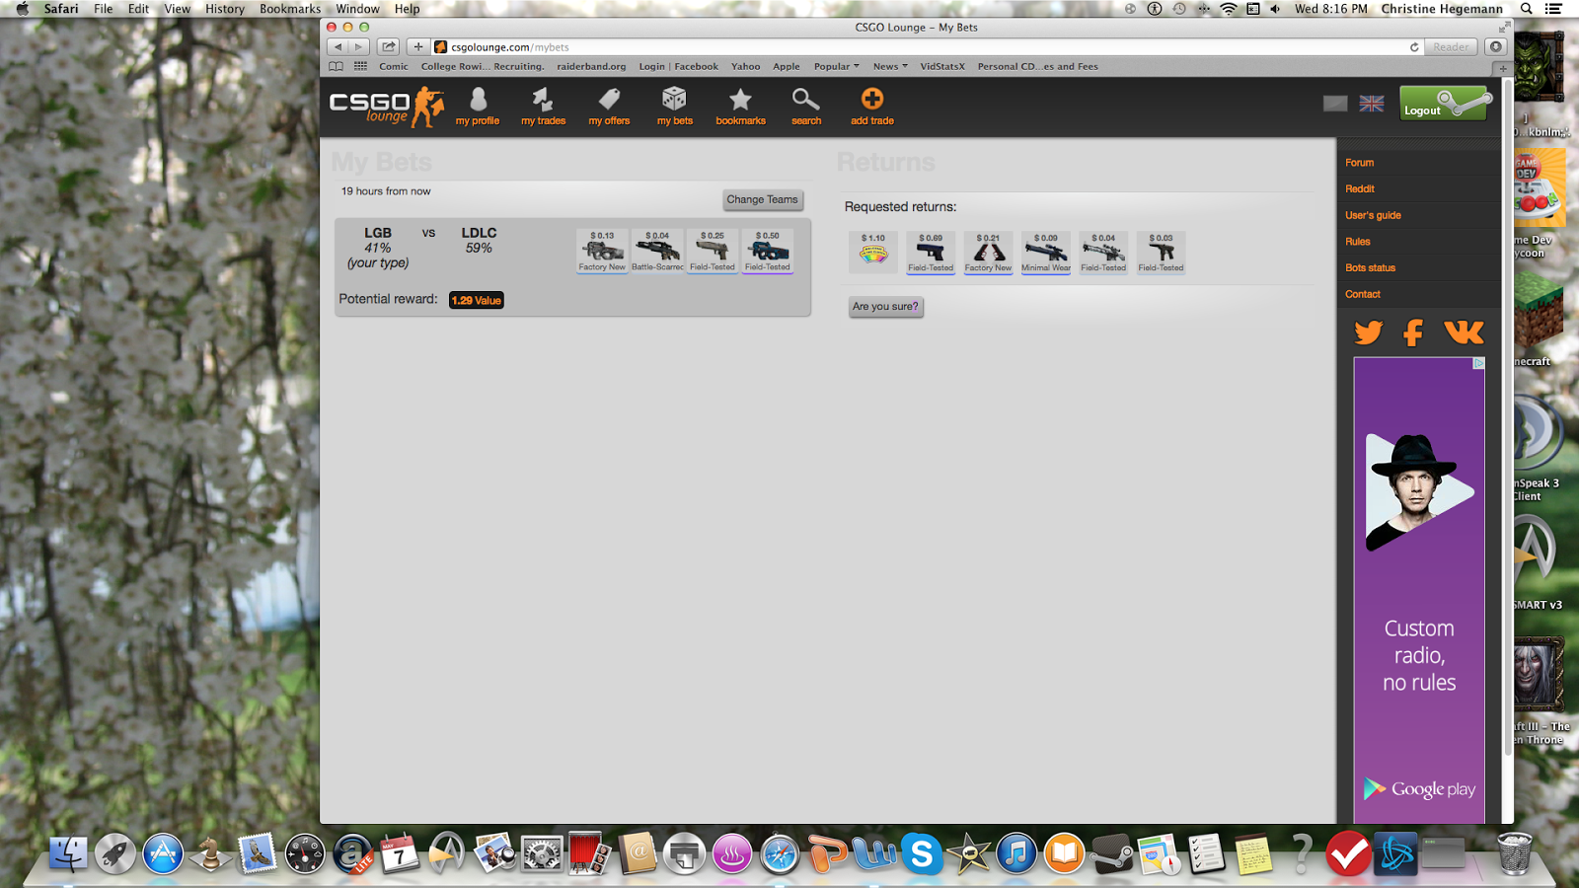
Task: Click the Reader button in the address bar
Action: tap(1451, 46)
